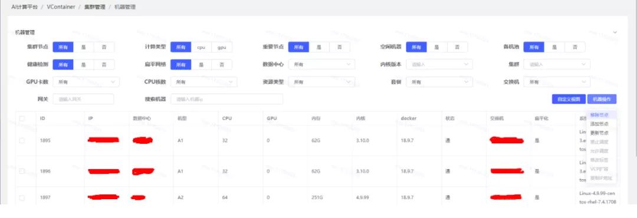Set 空闲机器 filter to 否
The image size is (637, 218).
458,47
